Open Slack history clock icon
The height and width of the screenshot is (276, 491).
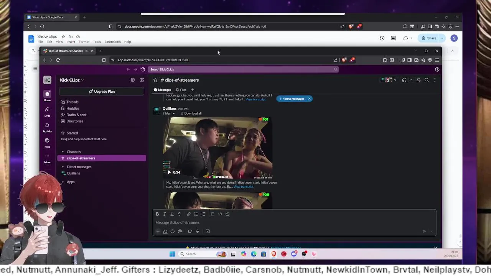coord(143,69)
